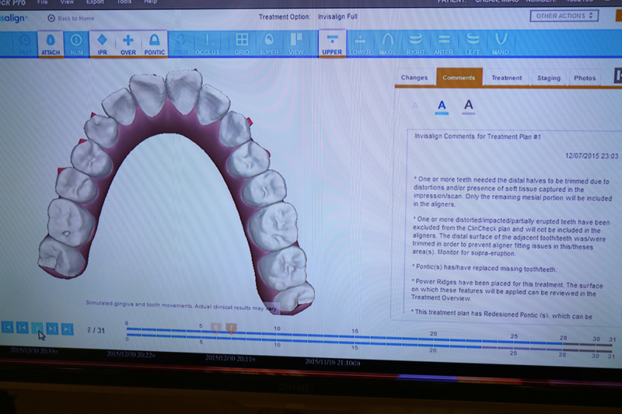Click the stage 6 timeline marker
The width and height of the screenshot is (622, 414).
215,328
